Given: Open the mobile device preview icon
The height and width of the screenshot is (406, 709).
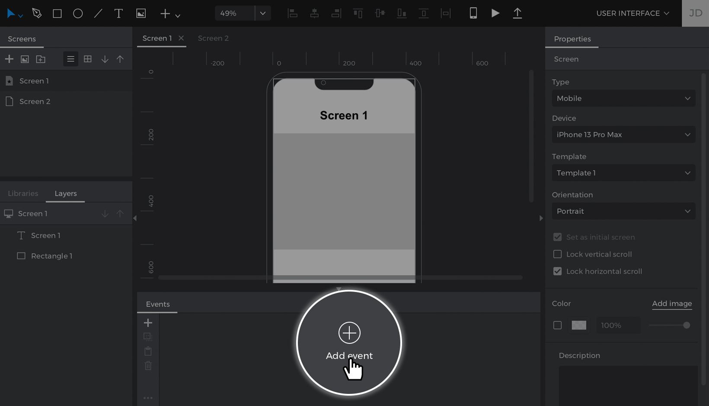Looking at the screenshot, I should tap(473, 13).
